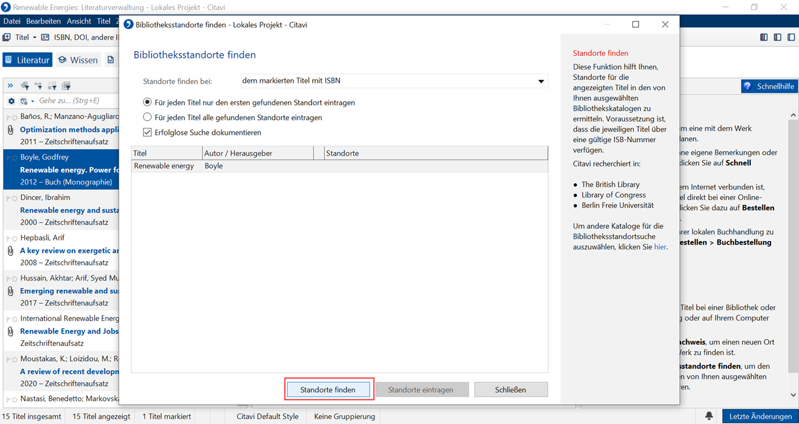This screenshot has height=424, width=799.
Task: Click the three-column layout icon
Action: pyautogui.click(x=763, y=37)
